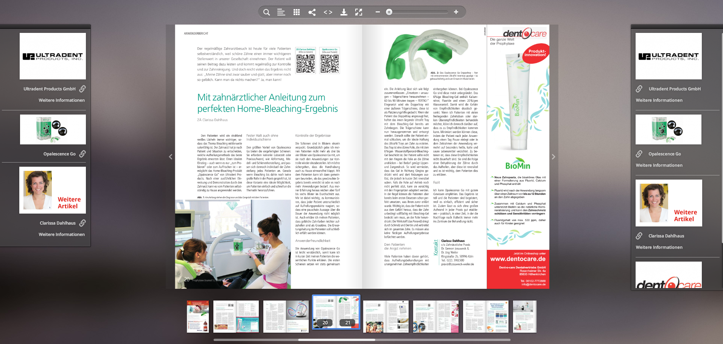Image resolution: width=723 pixels, height=344 pixels.
Task: Click left 'Ultradent Products GmbH' label
Action: click(50, 89)
